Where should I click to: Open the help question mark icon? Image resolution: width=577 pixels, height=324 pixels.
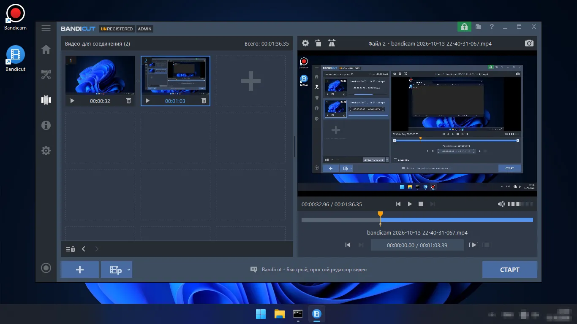pos(492,27)
